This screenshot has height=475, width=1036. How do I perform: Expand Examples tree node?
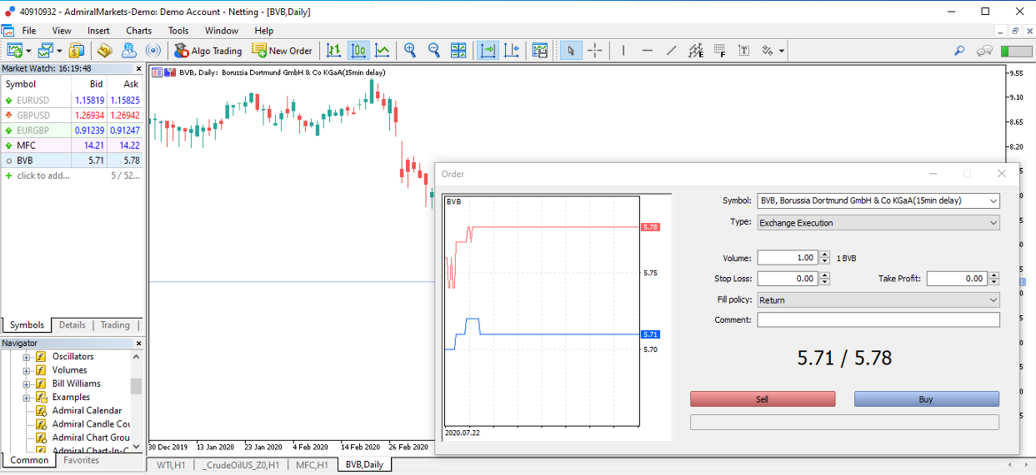27,397
